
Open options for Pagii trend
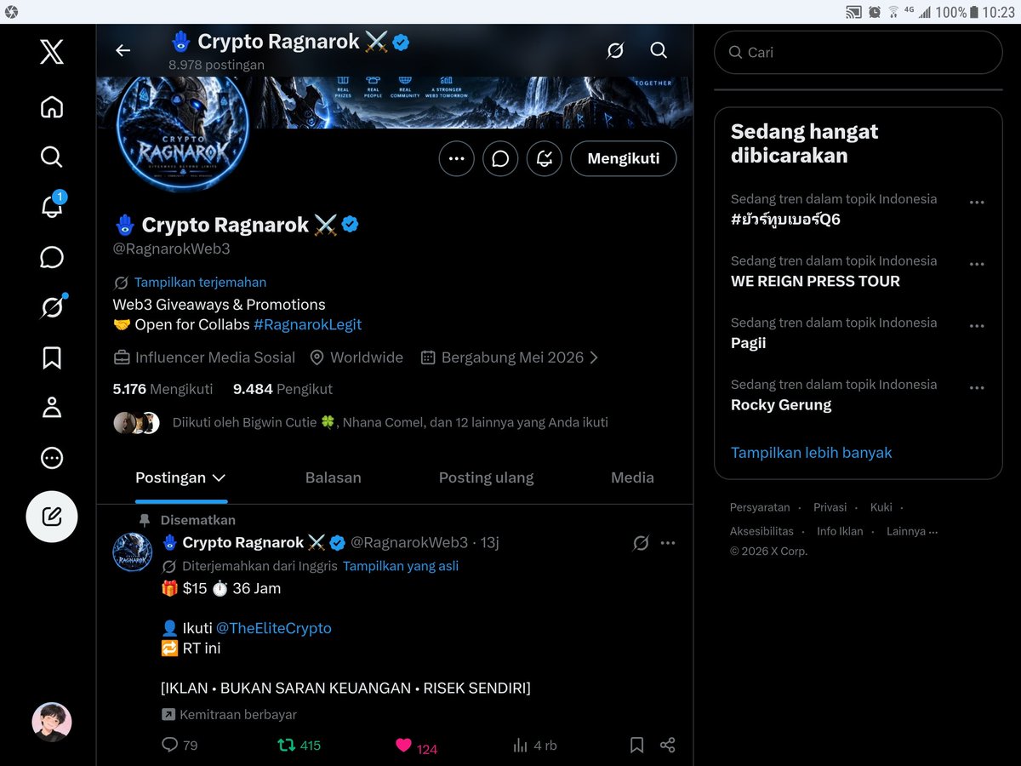coord(977,327)
